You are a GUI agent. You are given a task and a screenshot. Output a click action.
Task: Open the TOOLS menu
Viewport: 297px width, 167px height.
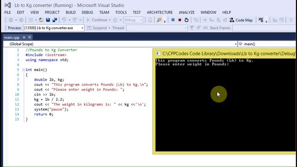pos(121,13)
